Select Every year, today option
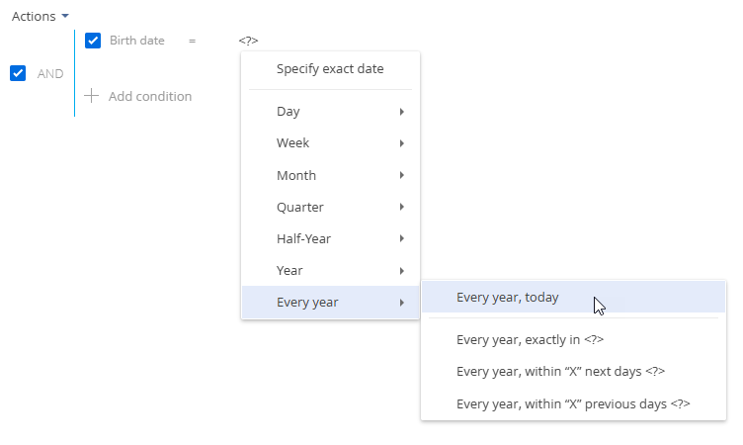The width and height of the screenshot is (743, 445). pyautogui.click(x=573, y=297)
